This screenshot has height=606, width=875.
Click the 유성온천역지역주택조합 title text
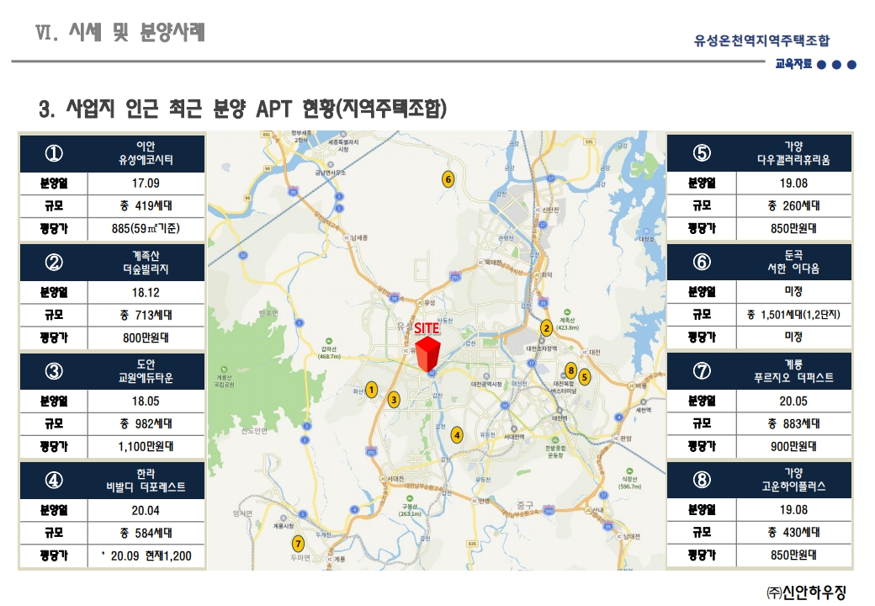[x=761, y=40]
